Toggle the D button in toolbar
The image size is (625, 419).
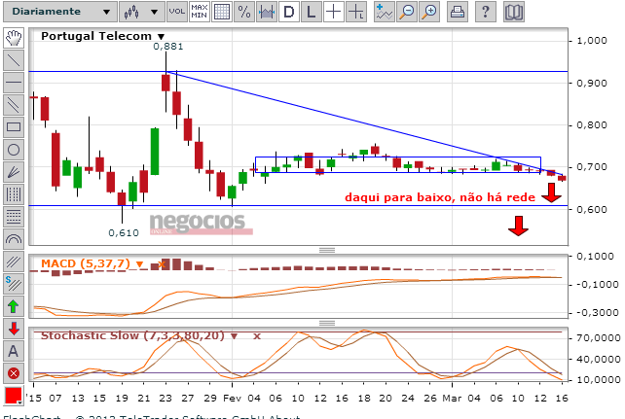[289, 12]
